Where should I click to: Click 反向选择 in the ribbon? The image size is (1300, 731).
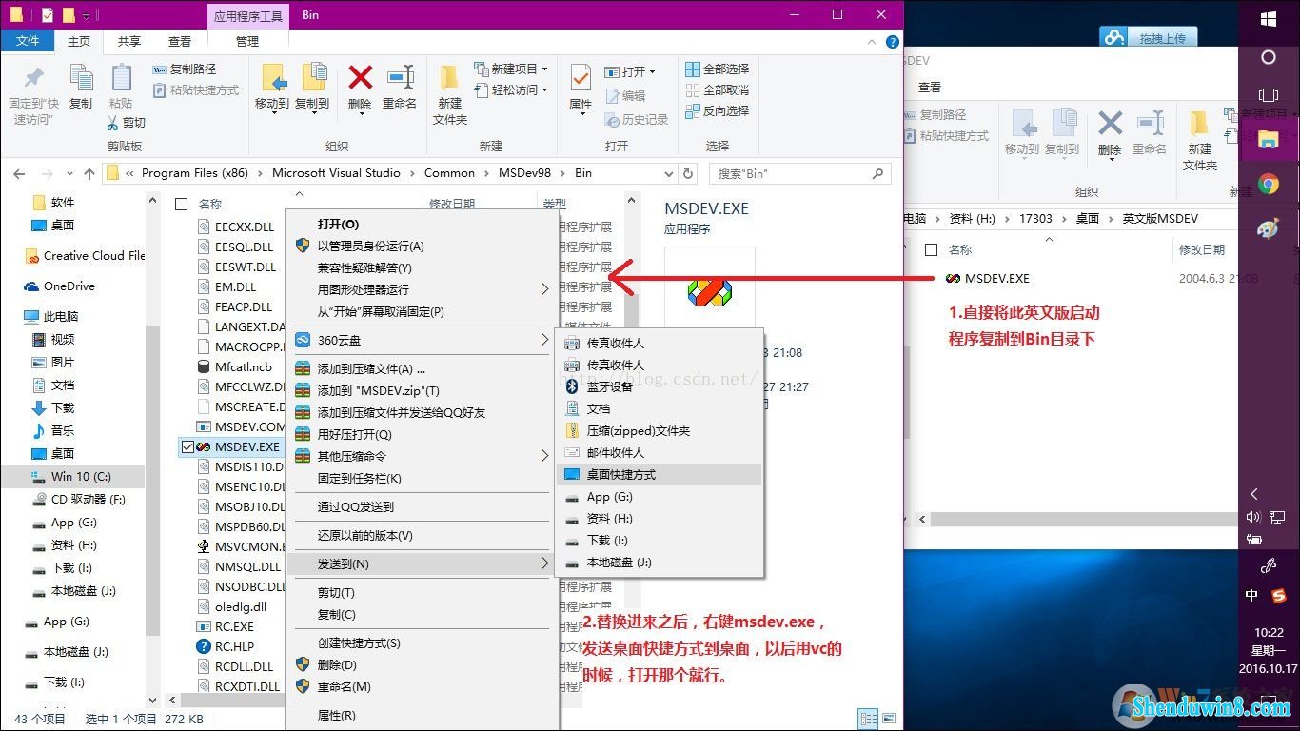(717, 110)
